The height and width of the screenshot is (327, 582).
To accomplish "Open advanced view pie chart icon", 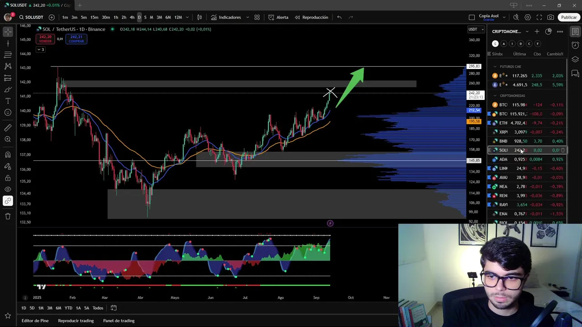I will pos(548,31).
